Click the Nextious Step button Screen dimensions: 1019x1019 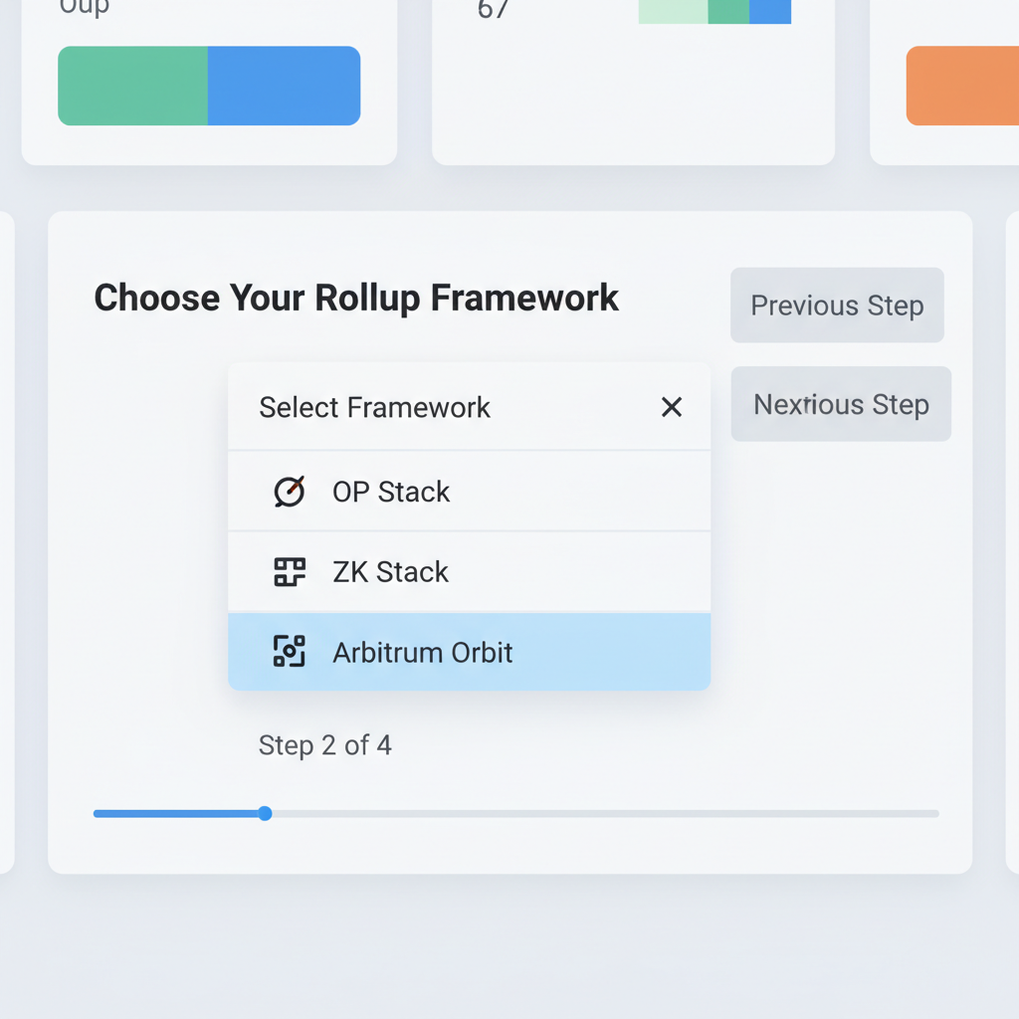[841, 404]
